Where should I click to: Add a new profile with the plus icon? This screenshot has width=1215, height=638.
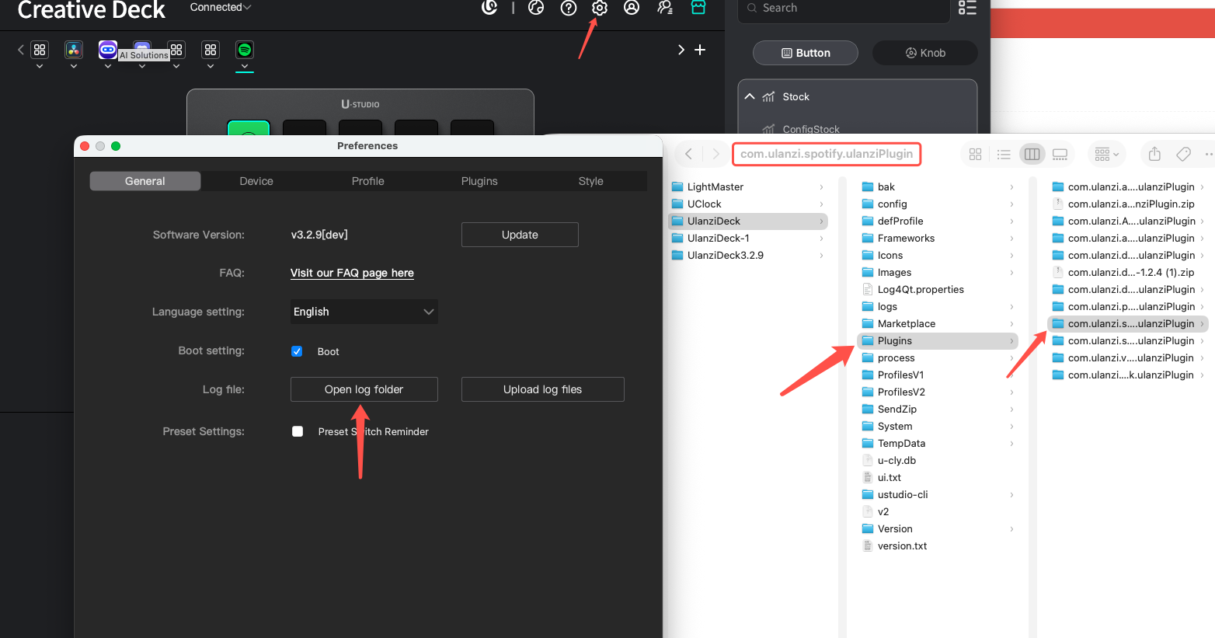tap(700, 50)
